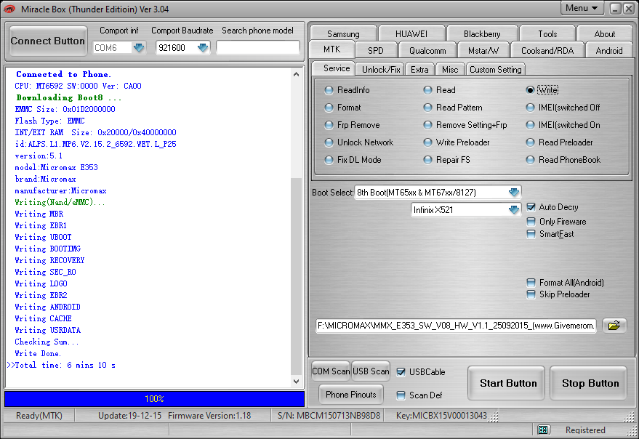The image size is (639, 439).
Task: Click the COM Scan button
Action: 331,371
